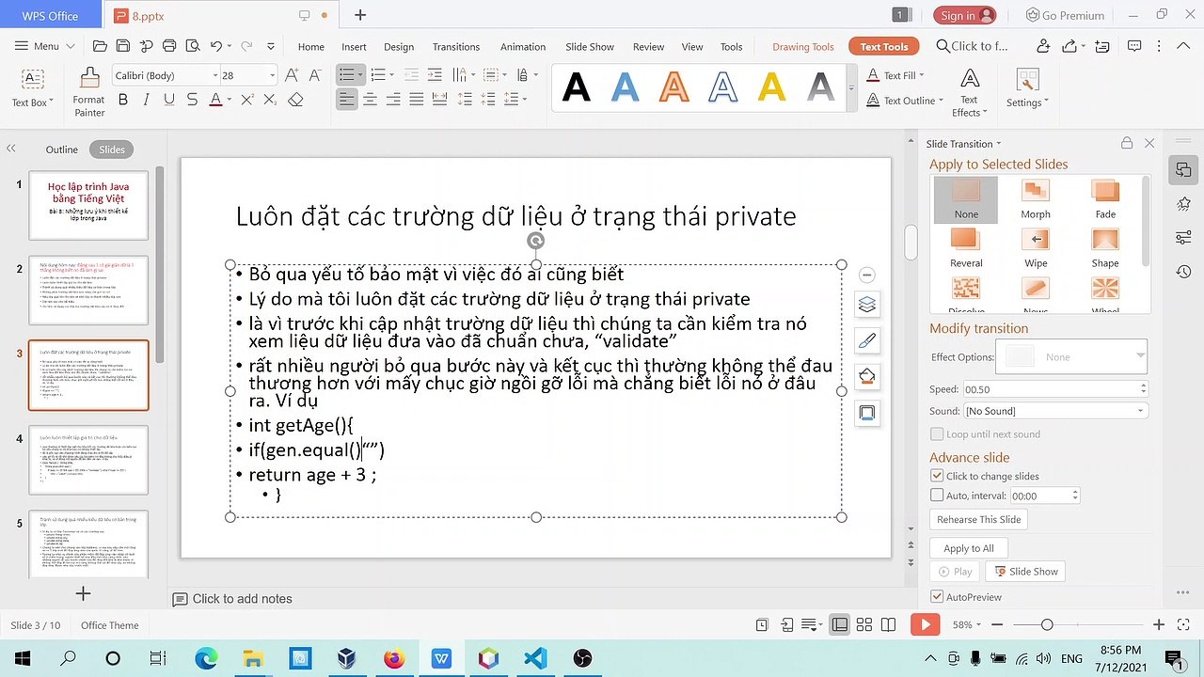Open Firefox from the taskbar
Viewport: 1204px width, 677px height.
tap(394, 658)
